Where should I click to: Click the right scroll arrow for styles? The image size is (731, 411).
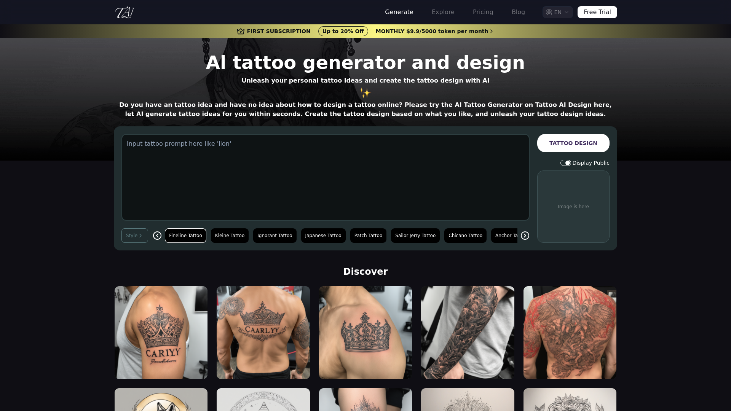[524, 235]
